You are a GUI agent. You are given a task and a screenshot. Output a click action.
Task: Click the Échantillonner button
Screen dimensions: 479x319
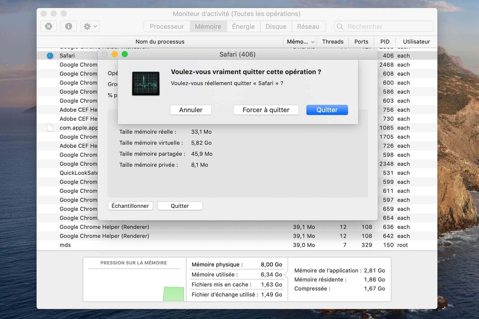(x=130, y=206)
